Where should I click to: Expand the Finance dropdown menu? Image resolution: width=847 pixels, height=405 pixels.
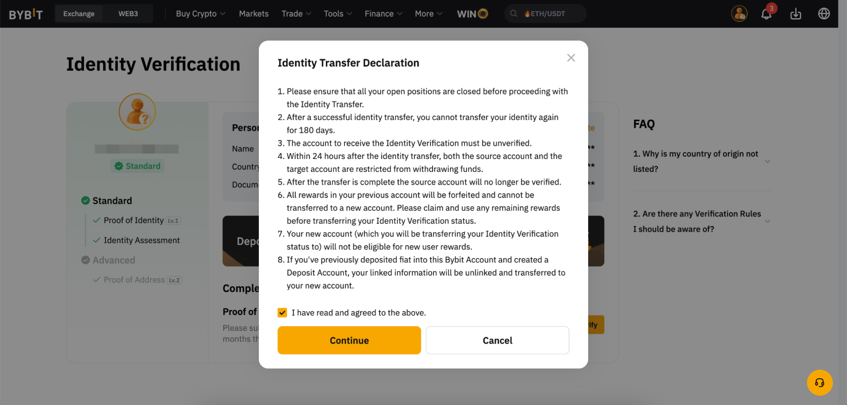click(383, 14)
